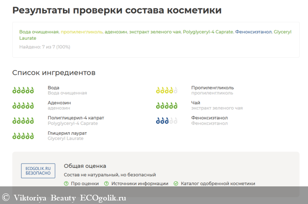The height and width of the screenshot is (204, 308).
Task: Click the rating icon next to Полиглицерил-4 капрат
Action: click(23, 120)
